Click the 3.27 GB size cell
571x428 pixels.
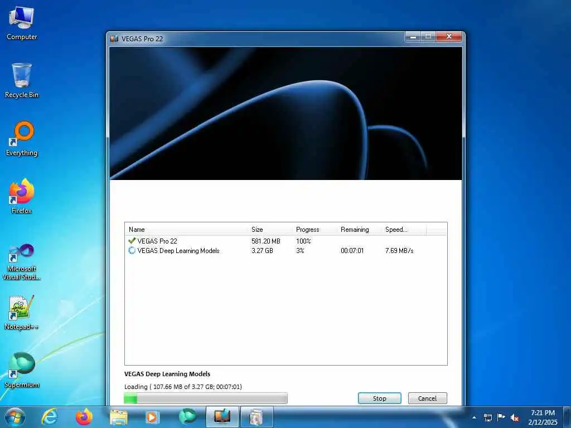tap(262, 250)
